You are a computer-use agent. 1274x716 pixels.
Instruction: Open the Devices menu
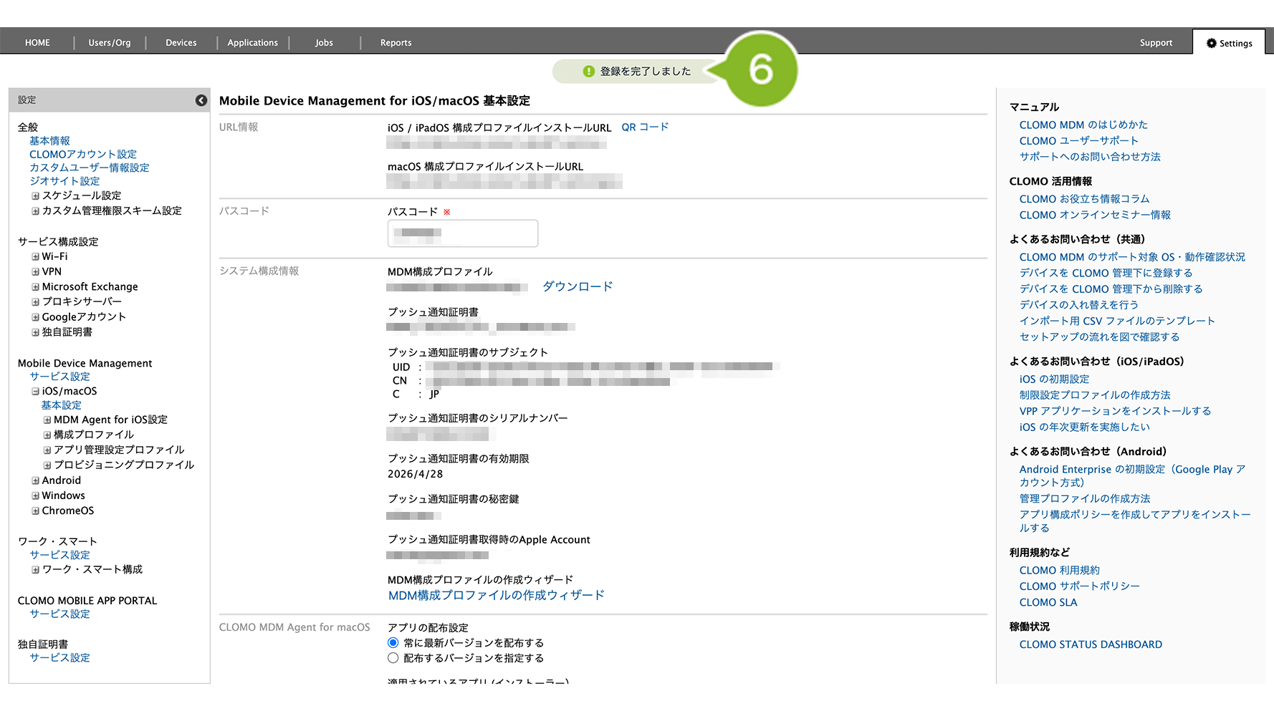pos(181,43)
